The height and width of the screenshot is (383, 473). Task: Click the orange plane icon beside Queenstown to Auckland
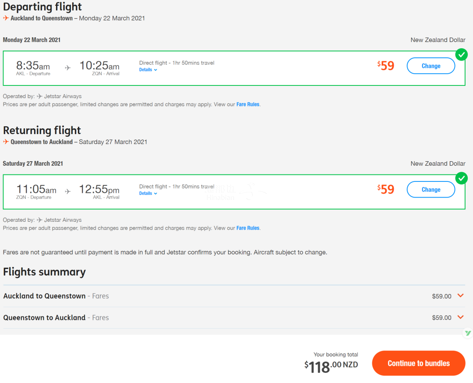click(6, 142)
